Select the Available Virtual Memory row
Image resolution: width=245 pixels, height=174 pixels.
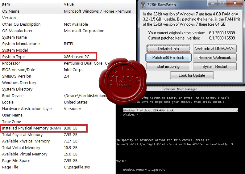tap(58, 154)
